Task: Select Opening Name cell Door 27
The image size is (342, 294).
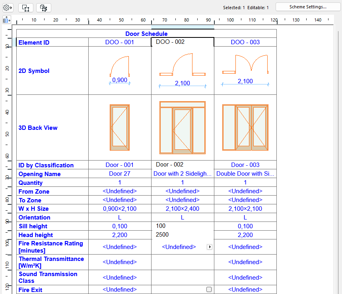Action: click(120, 174)
